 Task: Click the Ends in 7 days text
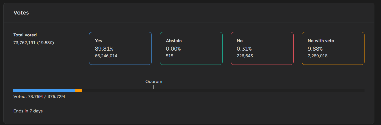click(28, 111)
